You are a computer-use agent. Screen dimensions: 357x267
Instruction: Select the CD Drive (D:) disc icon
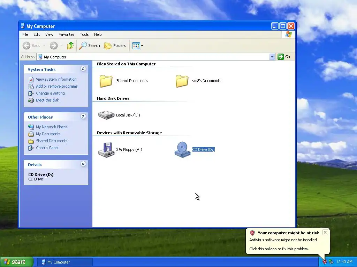click(x=182, y=149)
